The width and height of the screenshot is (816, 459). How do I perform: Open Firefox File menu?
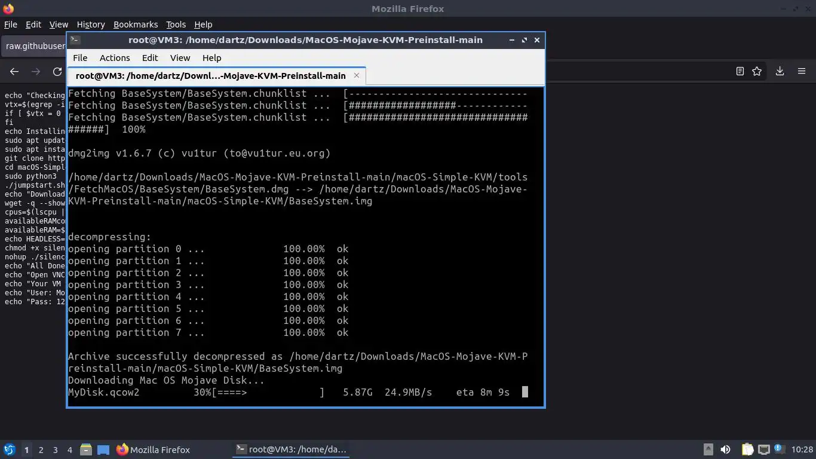(x=11, y=25)
